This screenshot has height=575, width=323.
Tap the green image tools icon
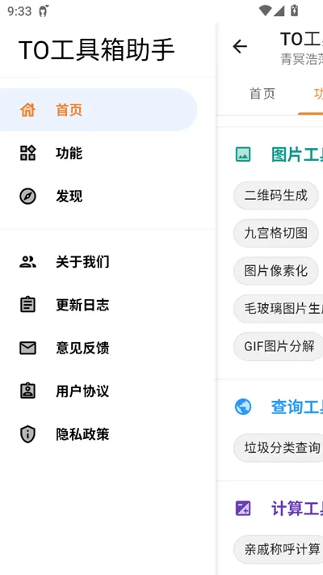(x=243, y=154)
